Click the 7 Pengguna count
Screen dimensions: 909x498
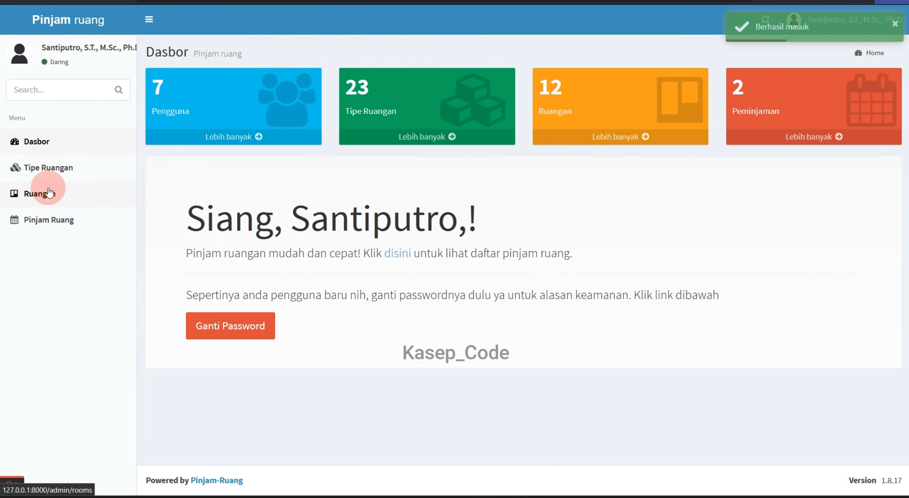(158, 87)
